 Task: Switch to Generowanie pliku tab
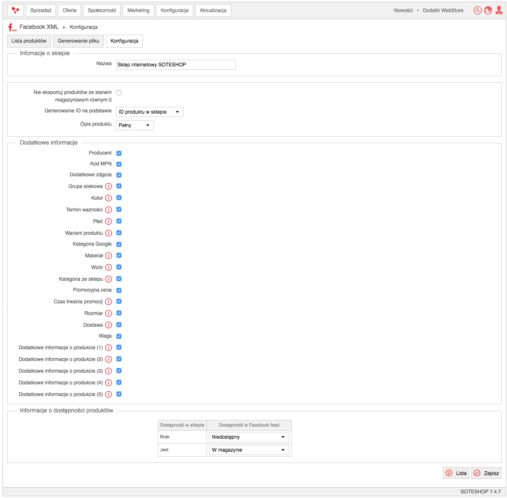pyautogui.click(x=78, y=41)
